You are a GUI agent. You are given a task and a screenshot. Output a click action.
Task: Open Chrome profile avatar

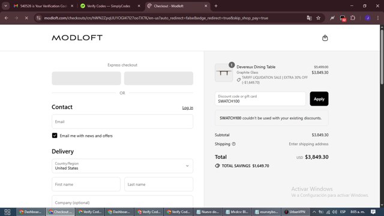coord(367,18)
